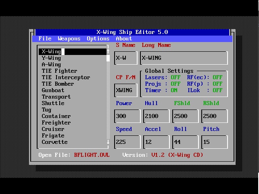Select Gunboat in the ship list
This screenshot has width=259, height=194.
(73, 90)
